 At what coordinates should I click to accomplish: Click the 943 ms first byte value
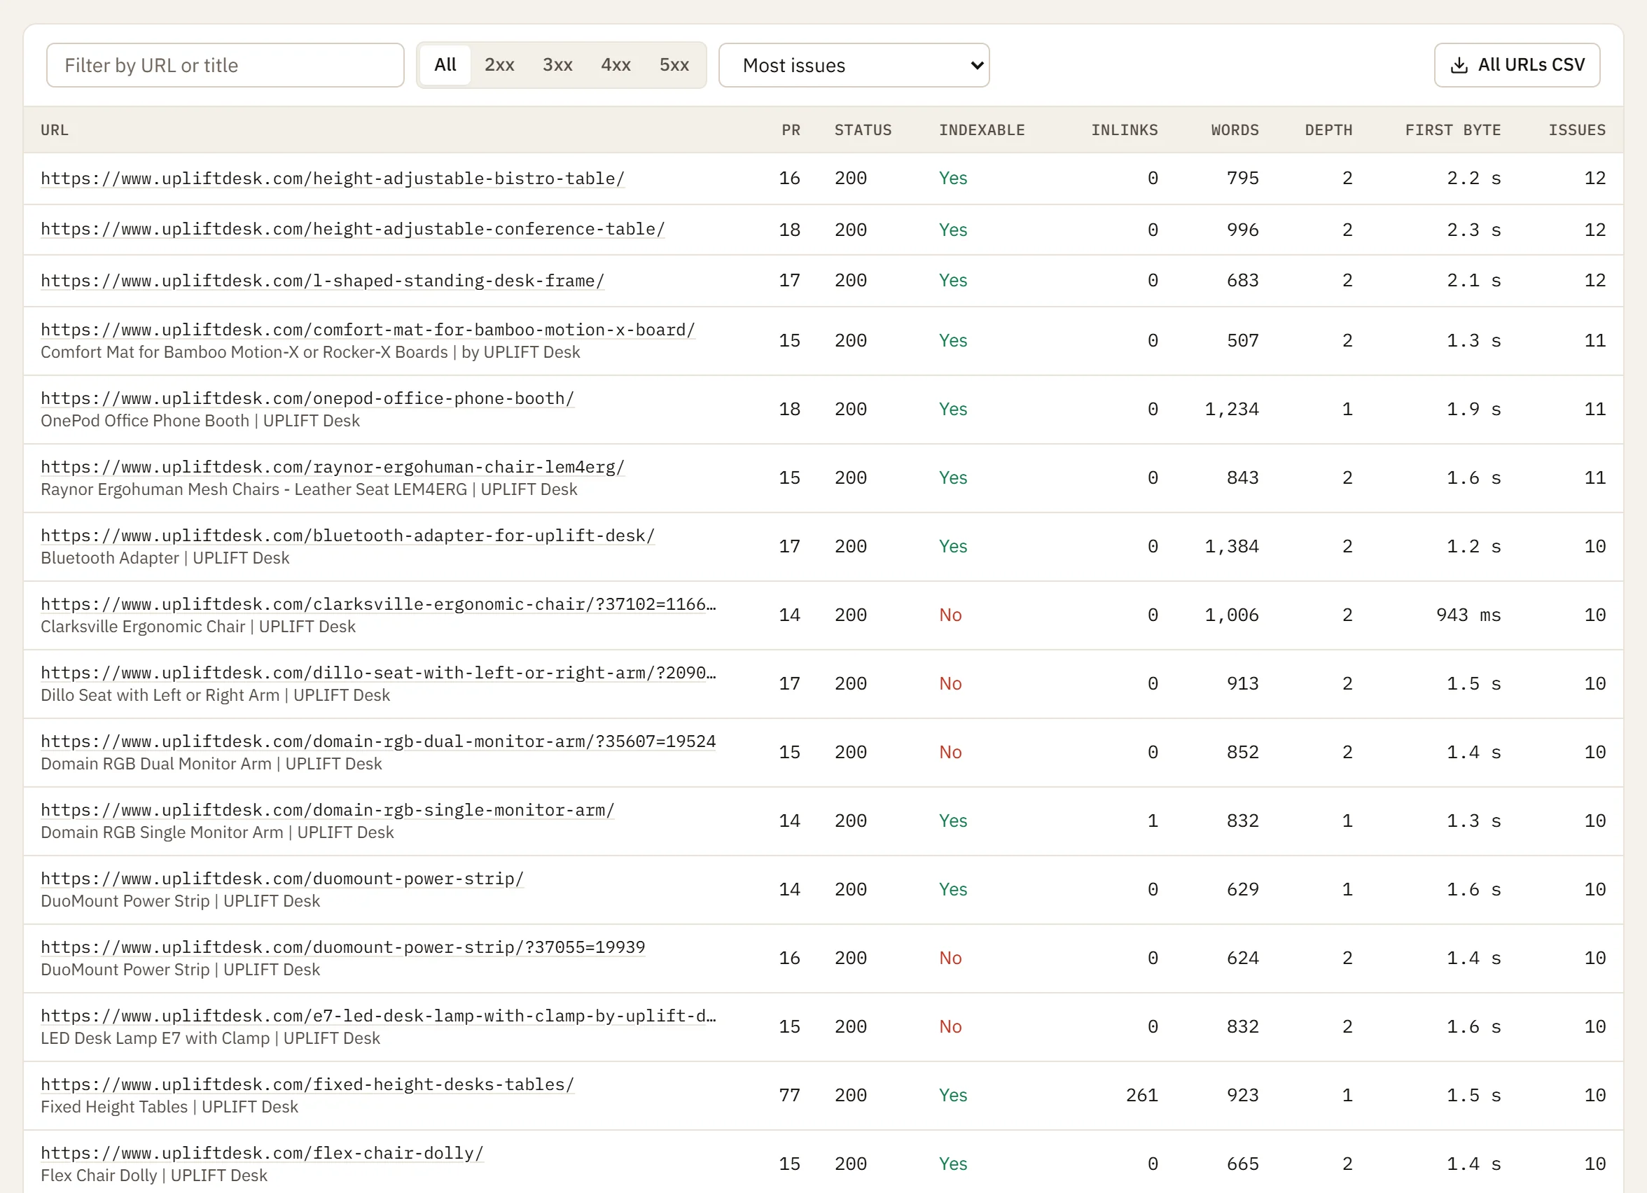(x=1468, y=615)
